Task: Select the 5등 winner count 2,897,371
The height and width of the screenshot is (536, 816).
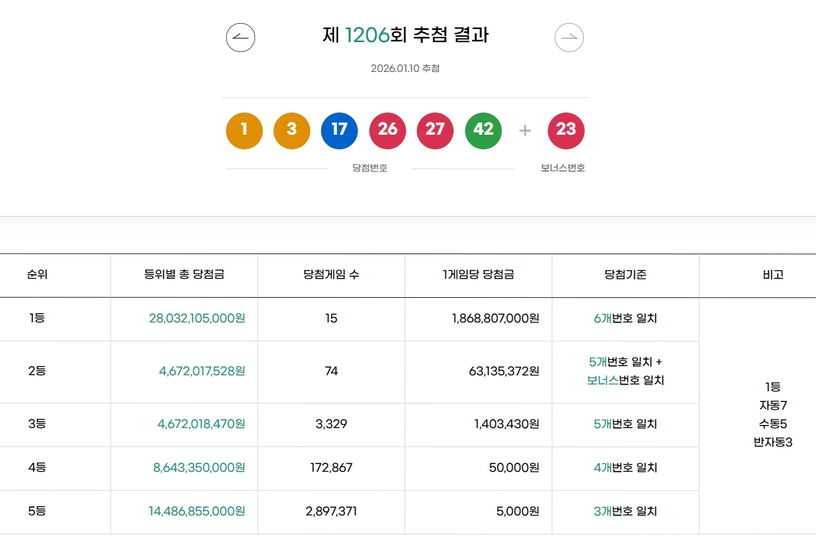Action: [x=331, y=512]
